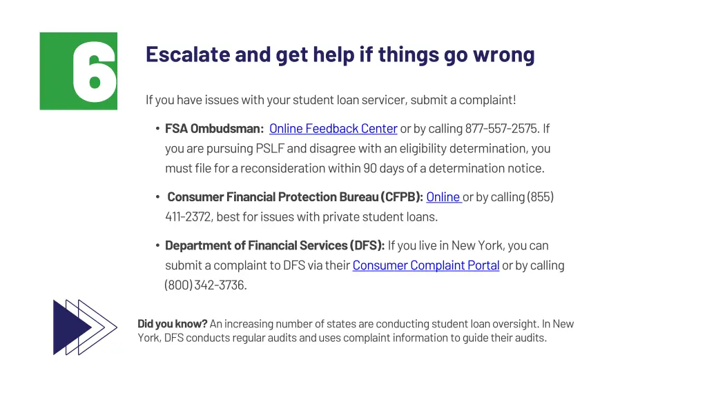Screen dimensions: 707x397
Task: Click the bullet point before FSA Ombudsman
Action: [158, 129]
